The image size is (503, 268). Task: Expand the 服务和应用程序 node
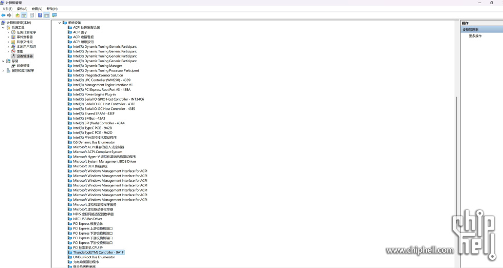point(4,70)
